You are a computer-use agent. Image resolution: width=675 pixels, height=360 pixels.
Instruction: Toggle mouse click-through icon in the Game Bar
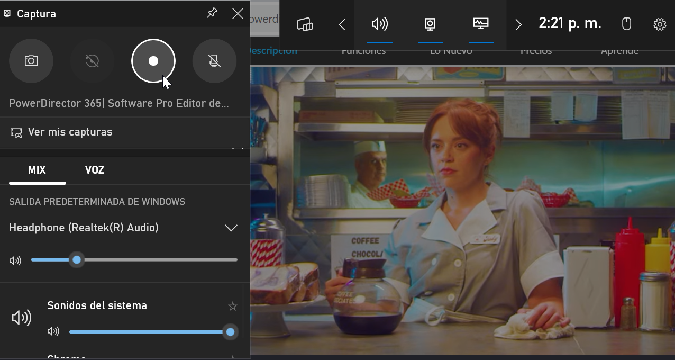pos(626,24)
